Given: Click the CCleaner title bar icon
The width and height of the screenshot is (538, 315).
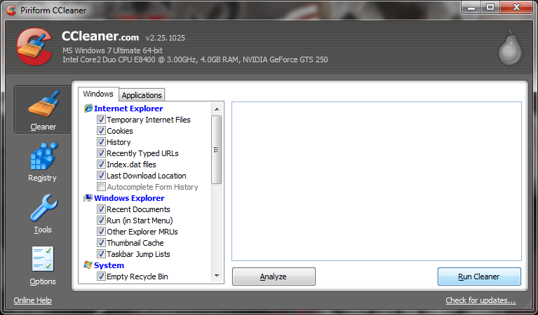Looking at the screenshot, I should (11, 10).
